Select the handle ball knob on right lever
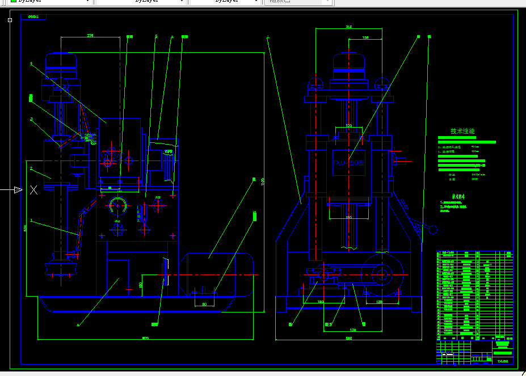Image resolution: width=526 pixels, height=376 pixels. [433, 230]
